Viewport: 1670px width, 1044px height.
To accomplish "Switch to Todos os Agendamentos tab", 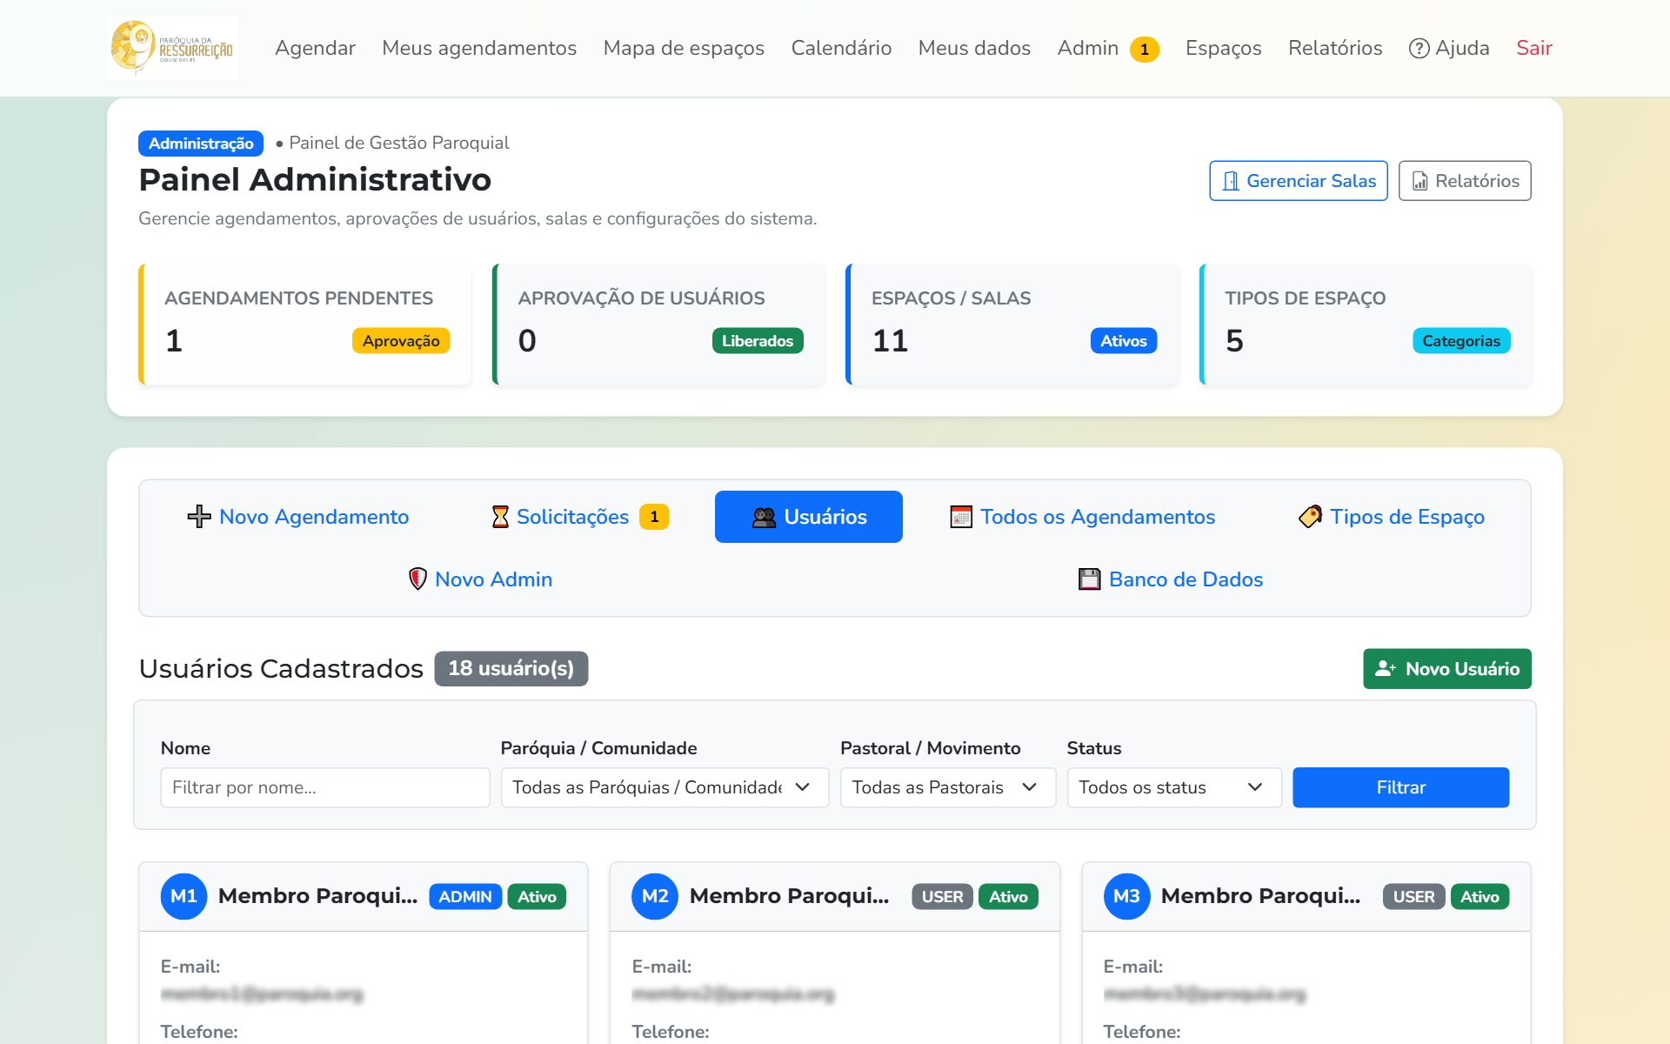I will (x=1083, y=517).
